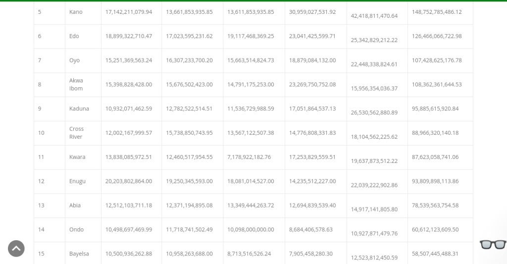Image resolution: width=507 pixels, height=264 pixels.
Task: Select Edo's total value 126,466,066,722.98
Action: pyautogui.click(x=437, y=36)
